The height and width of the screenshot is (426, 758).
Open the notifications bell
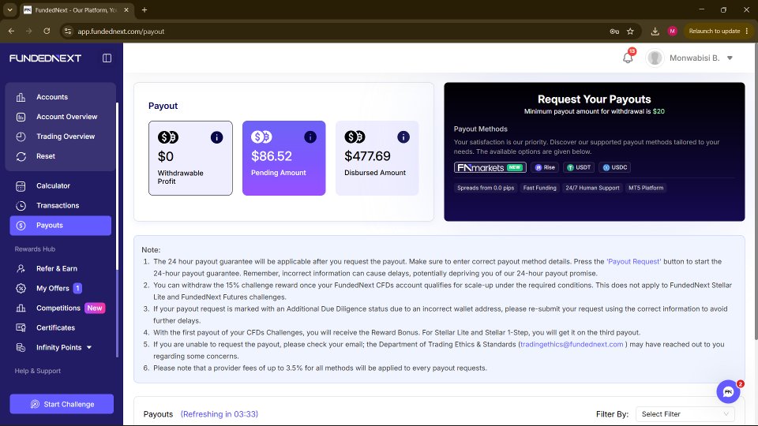[x=628, y=58]
